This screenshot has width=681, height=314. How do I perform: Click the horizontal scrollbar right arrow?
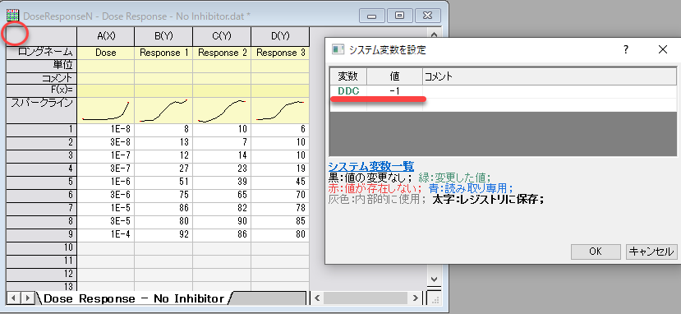click(x=415, y=298)
